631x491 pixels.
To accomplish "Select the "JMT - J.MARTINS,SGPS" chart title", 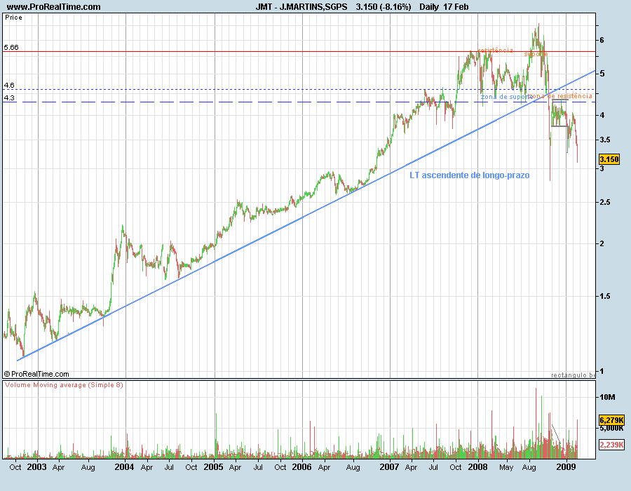I will point(301,7).
